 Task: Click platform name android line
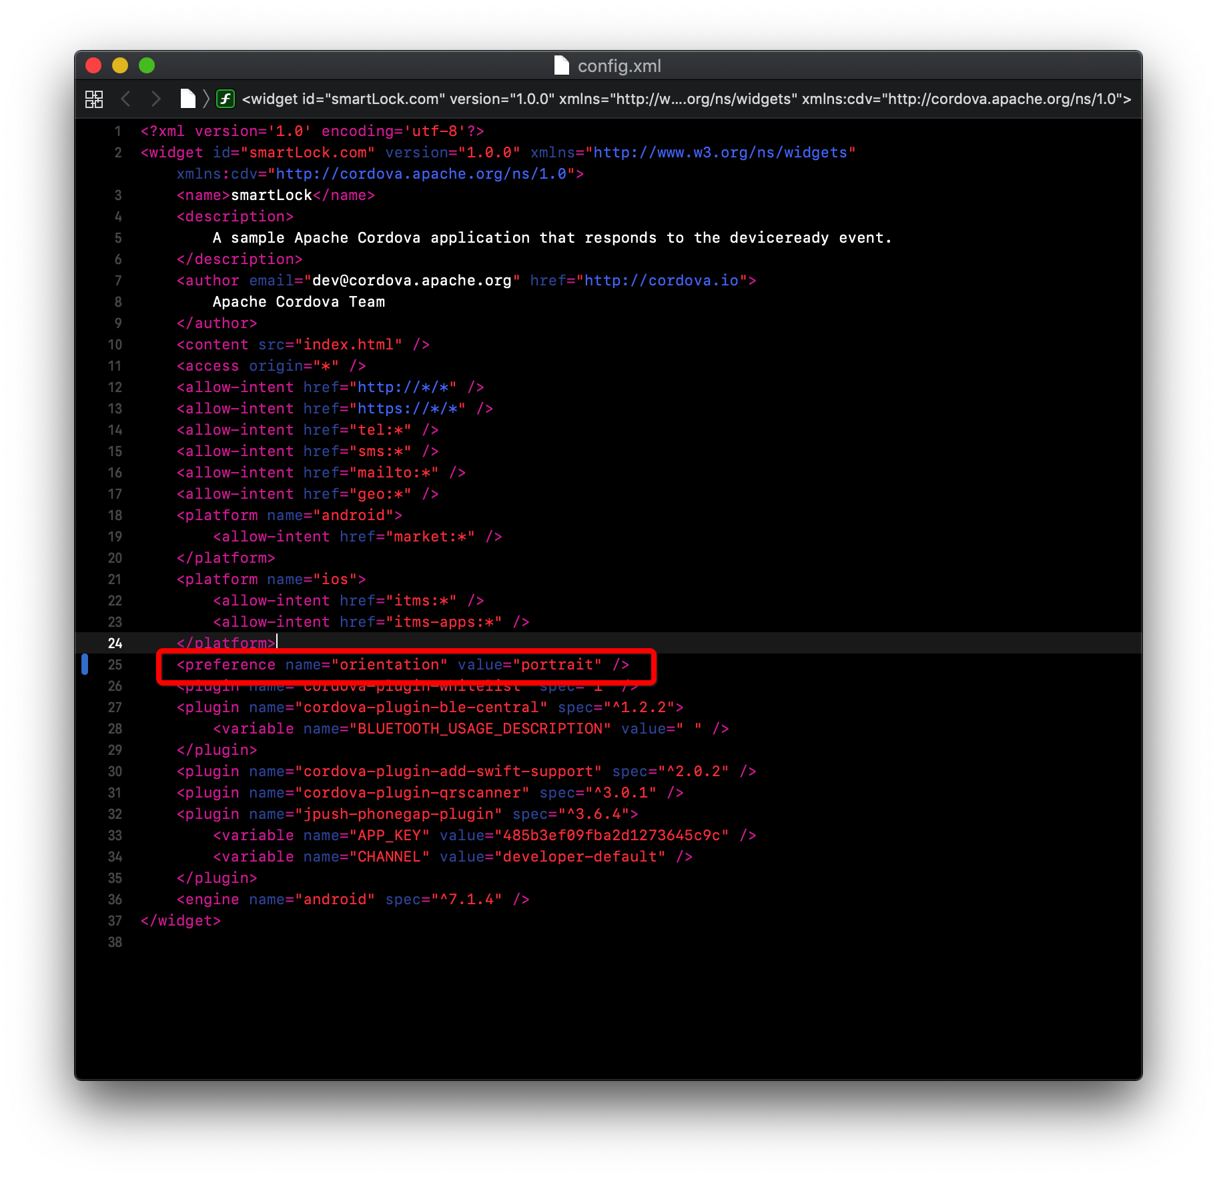tap(290, 515)
